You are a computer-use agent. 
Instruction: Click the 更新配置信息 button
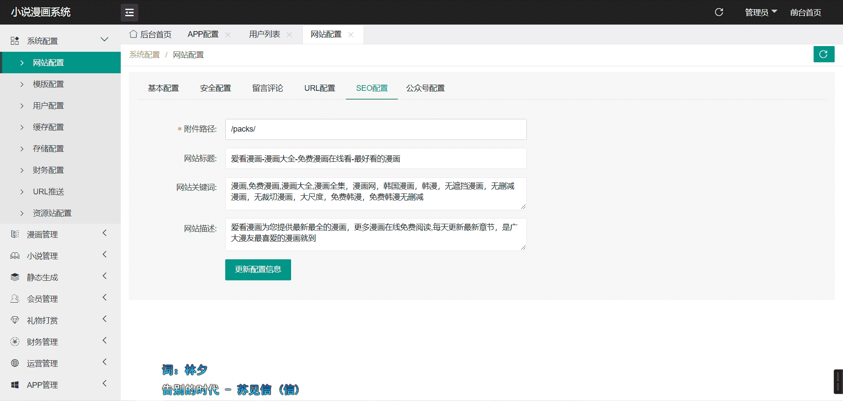(x=258, y=269)
